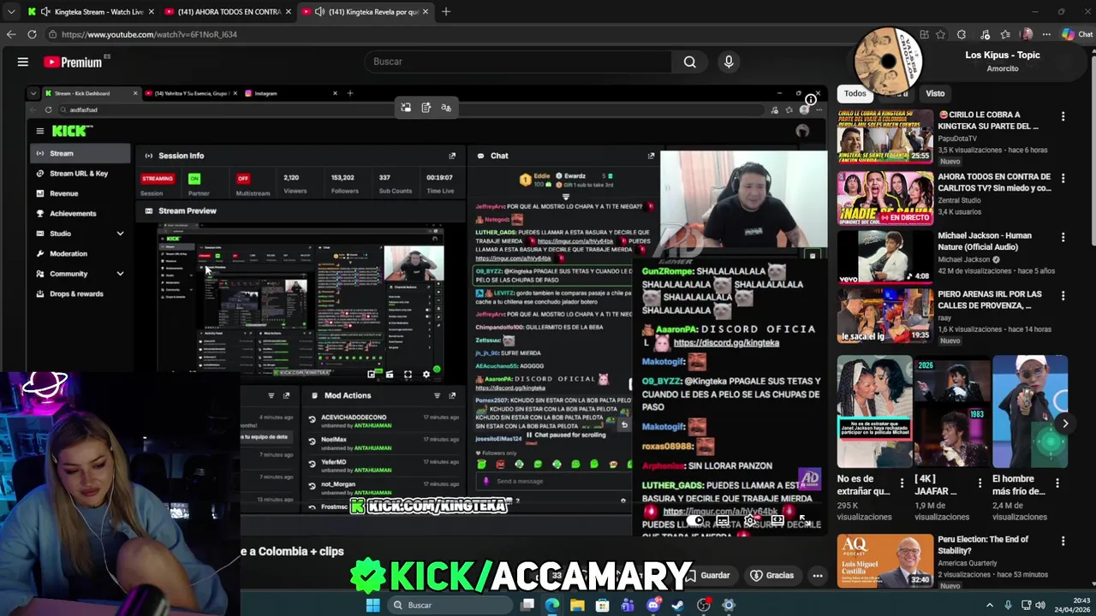Screen dimensions: 1096x616
Task: Toggle the Kick Multistream OFF switch
Action: pos(243,178)
